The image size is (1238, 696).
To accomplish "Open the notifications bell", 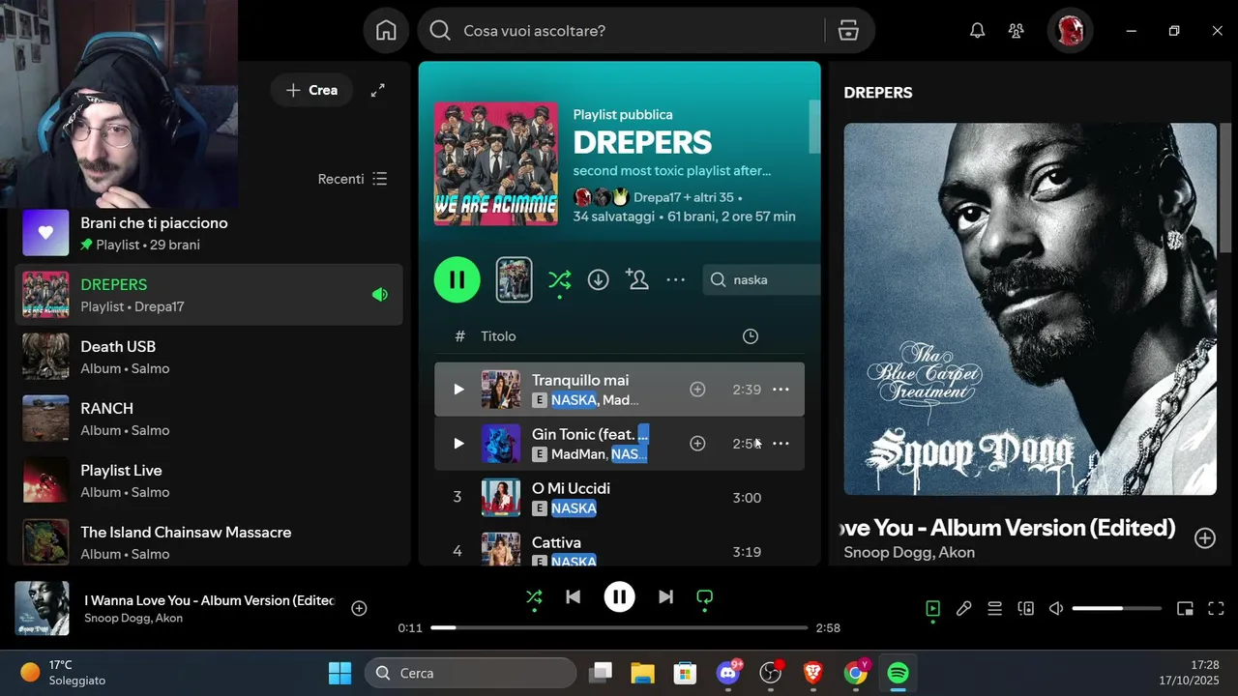I will (x=978, y=31).
